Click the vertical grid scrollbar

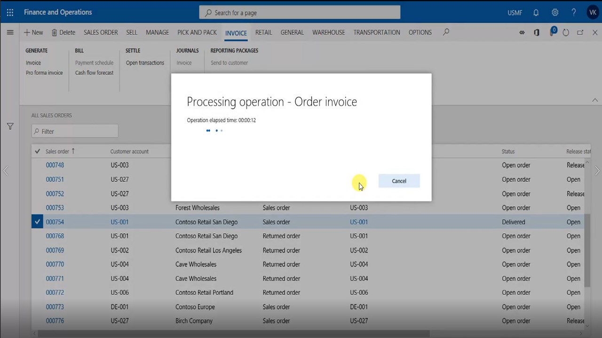587,251
